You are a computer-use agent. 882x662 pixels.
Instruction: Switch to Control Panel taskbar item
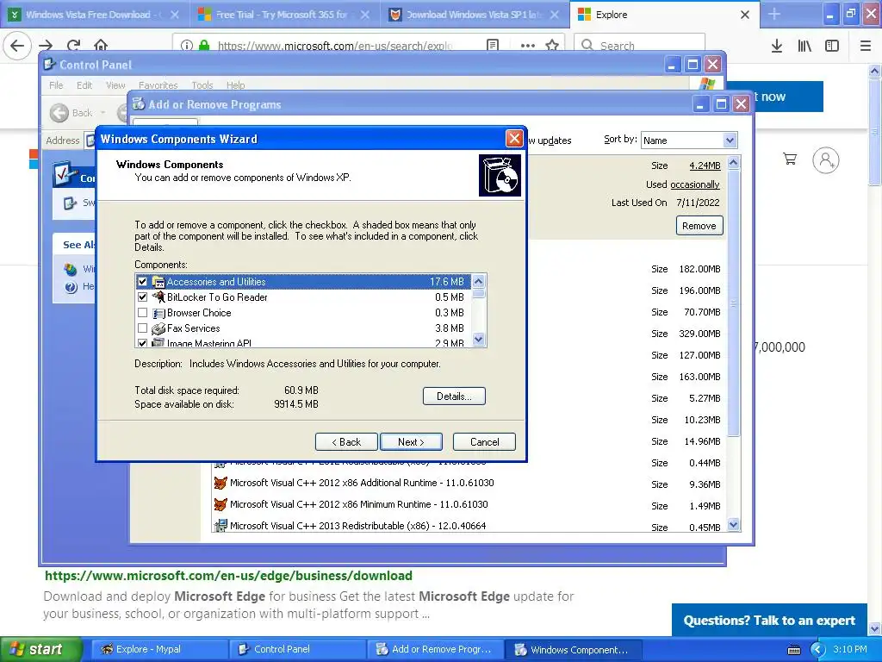click(297, 650)
